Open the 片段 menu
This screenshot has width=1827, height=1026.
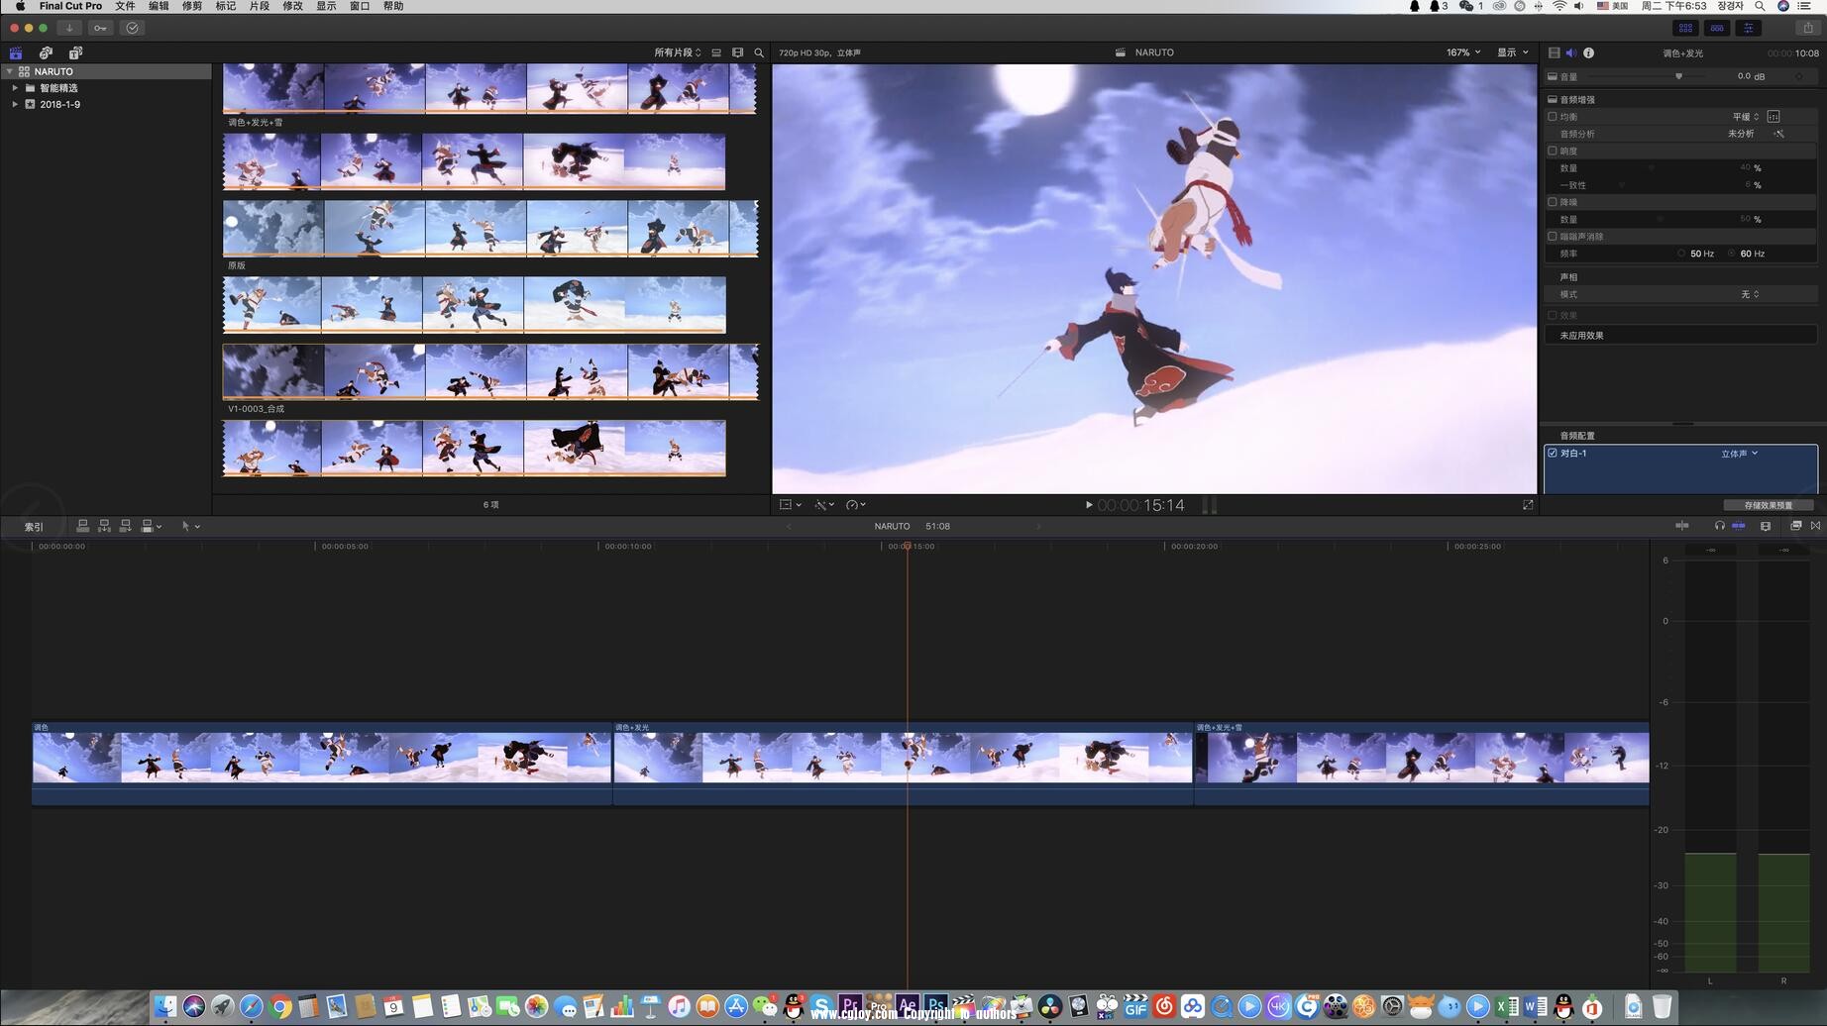tap(260, 6)
